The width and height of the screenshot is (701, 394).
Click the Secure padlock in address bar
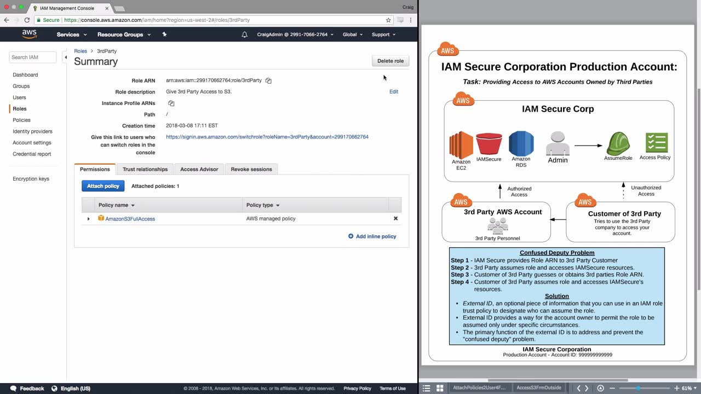click(x=38, y=20)
